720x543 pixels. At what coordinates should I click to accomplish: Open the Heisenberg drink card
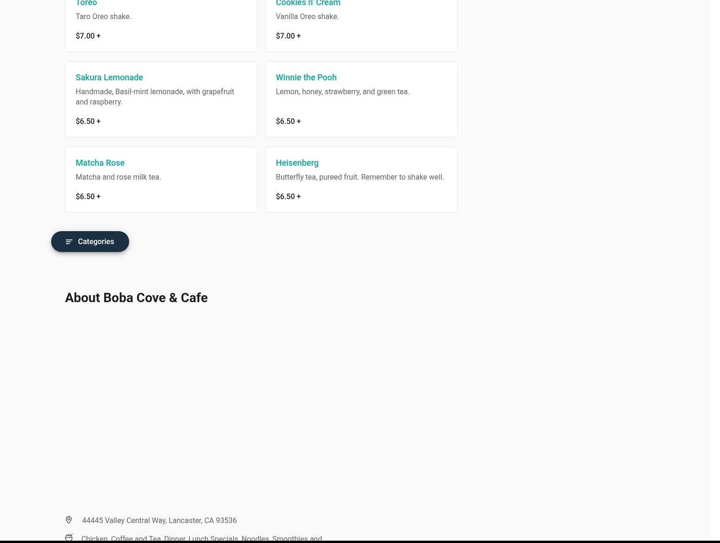pos(361,180)
